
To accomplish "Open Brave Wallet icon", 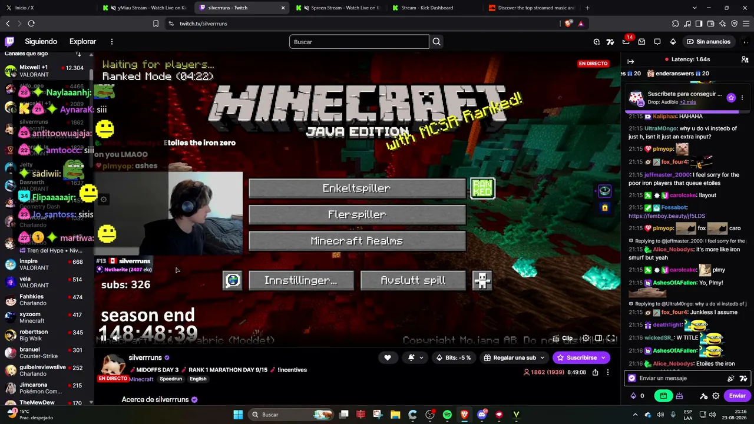I will coord(710,24).
